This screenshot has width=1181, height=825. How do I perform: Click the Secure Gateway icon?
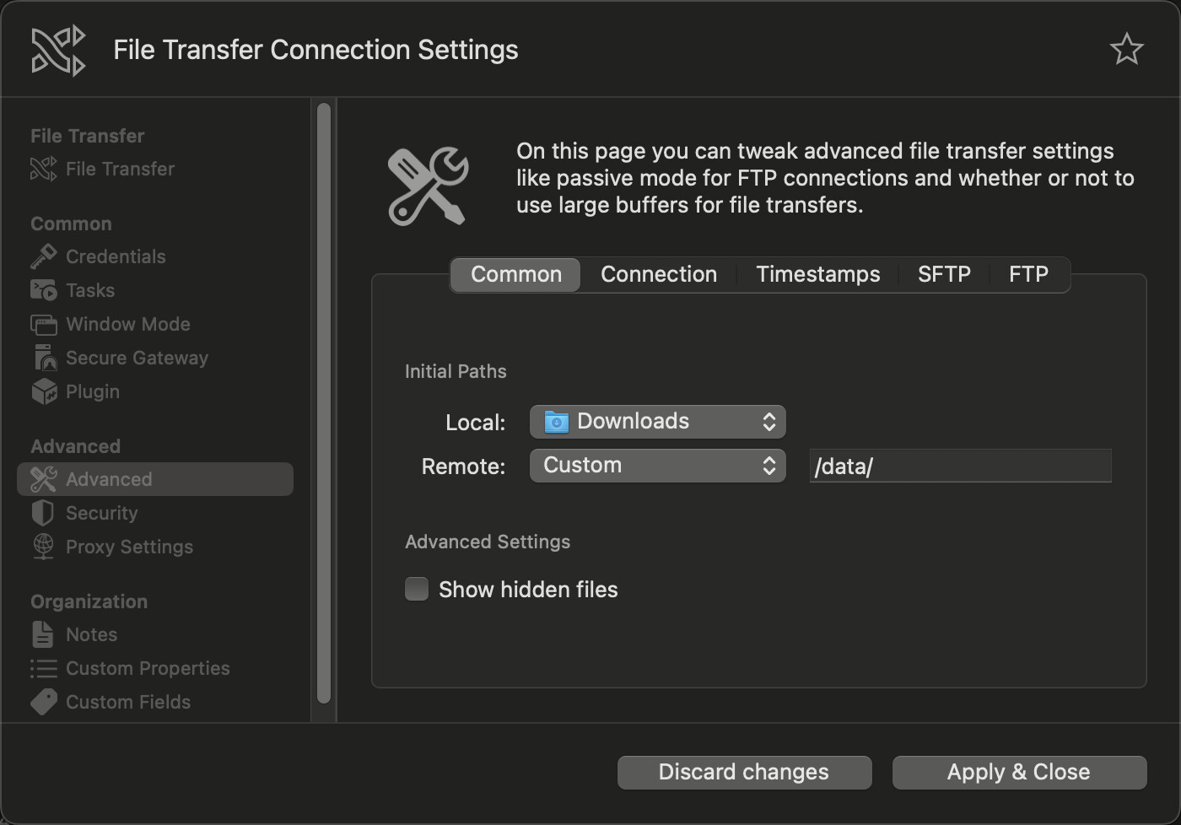(x=43, y=358)
